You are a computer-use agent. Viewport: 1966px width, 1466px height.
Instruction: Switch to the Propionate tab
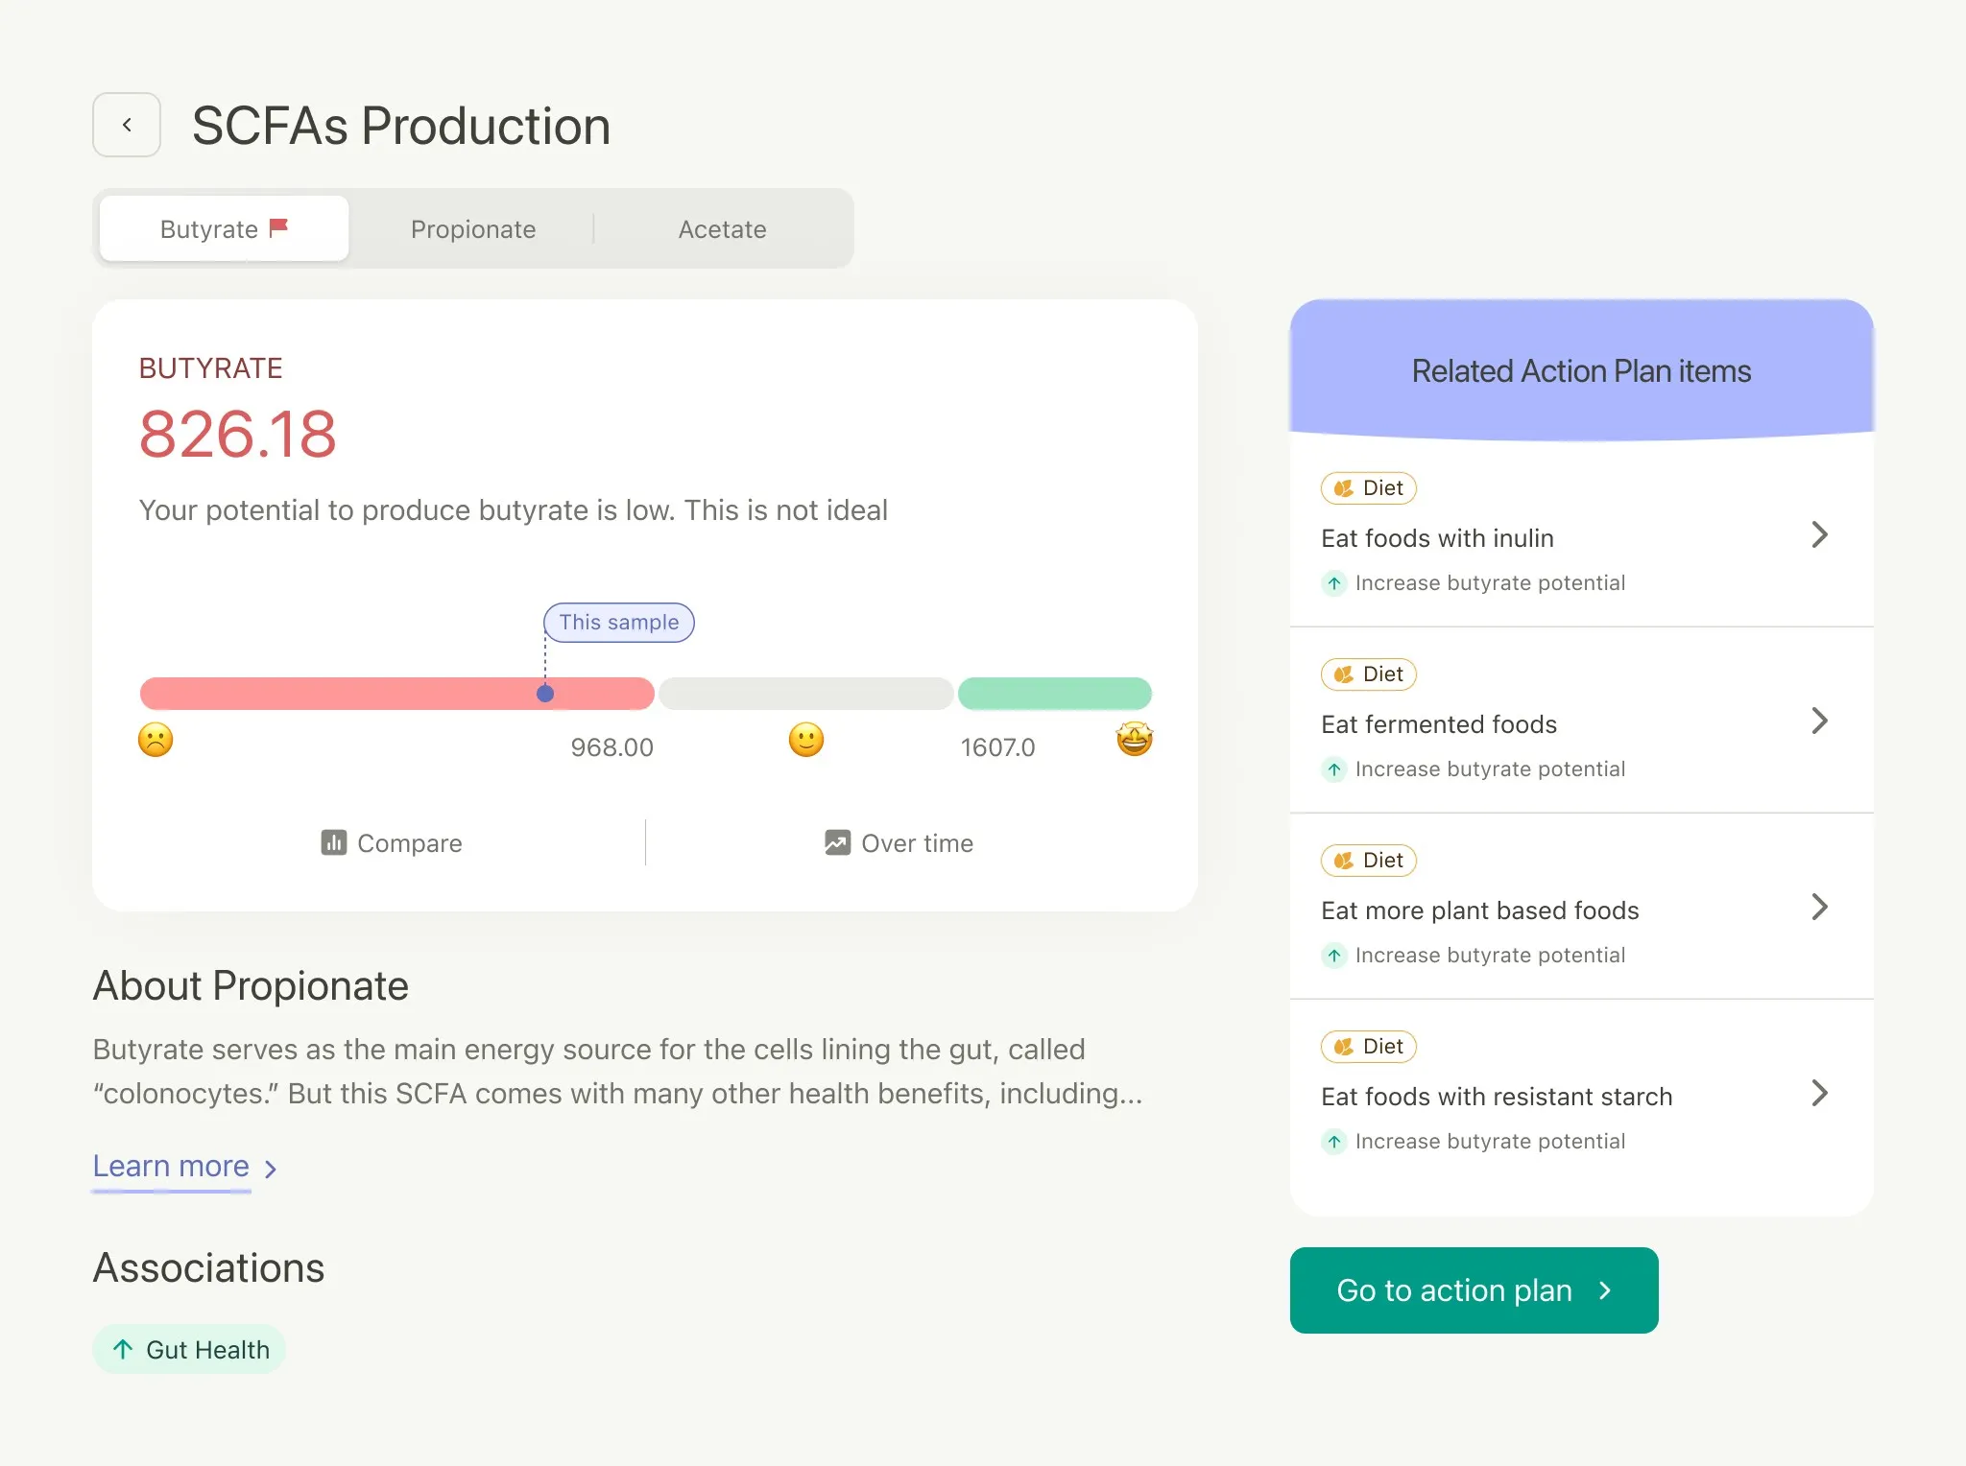pyautogui.click(x=473, y=228)
